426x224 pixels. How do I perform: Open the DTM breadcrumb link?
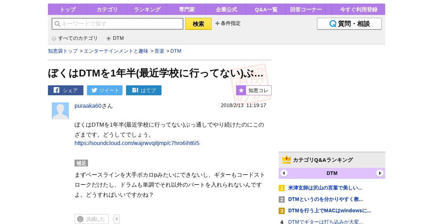[x=176, y=51]
